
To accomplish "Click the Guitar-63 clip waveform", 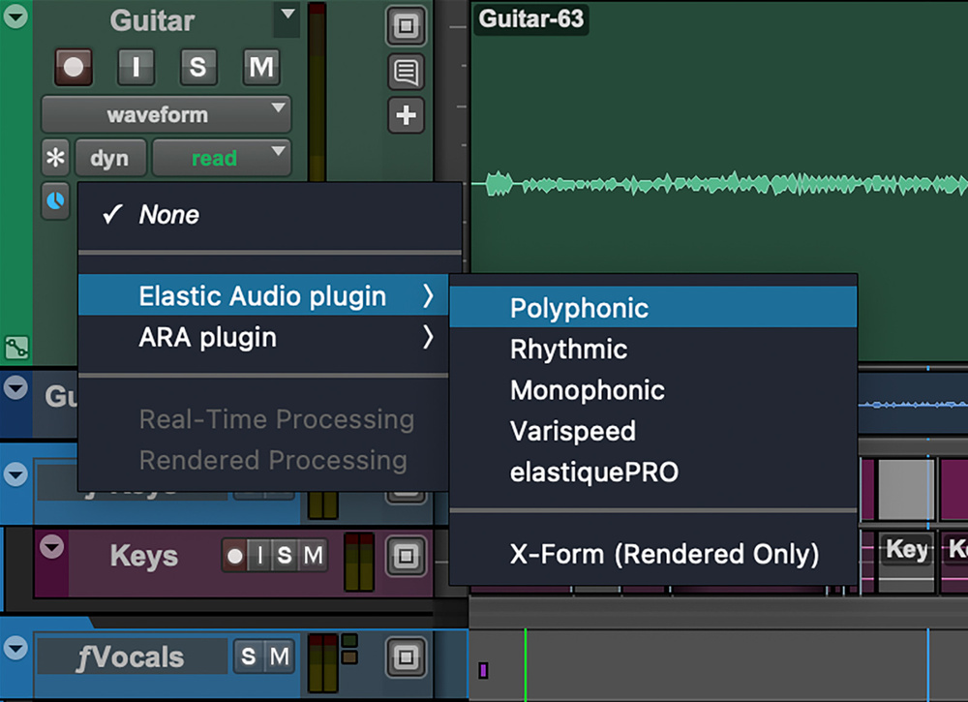I will tap(719, 184).
